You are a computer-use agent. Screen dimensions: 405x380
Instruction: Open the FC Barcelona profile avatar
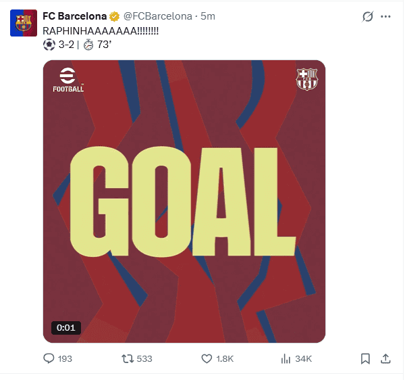[23, 23]
